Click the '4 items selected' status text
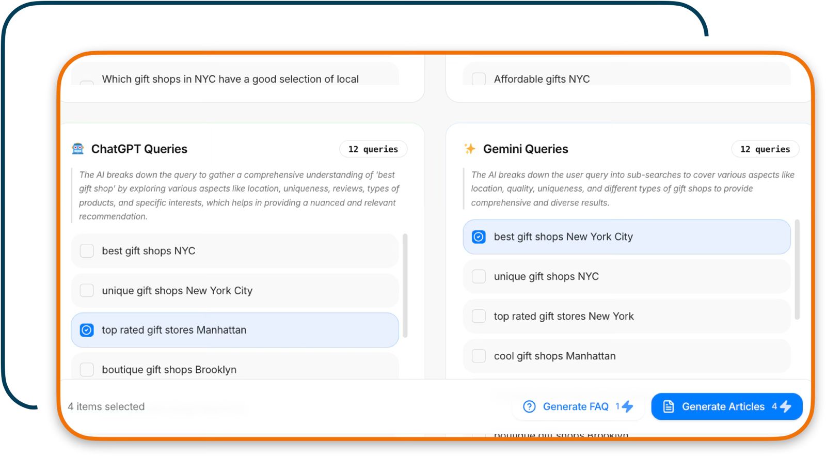 click(106, 406)
